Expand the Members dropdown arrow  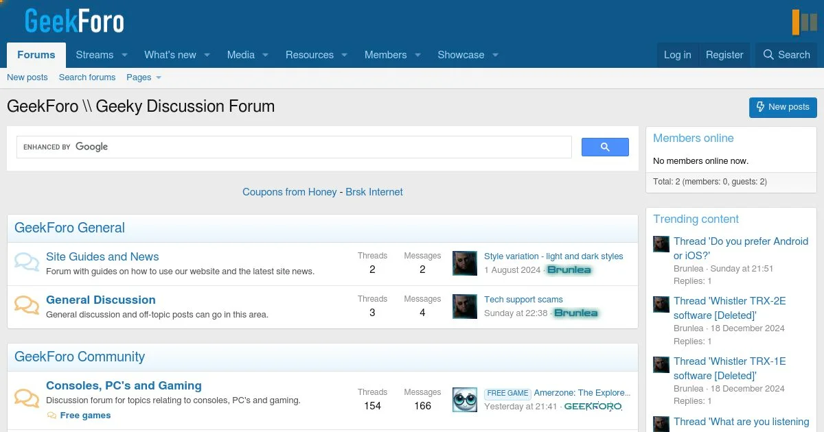tap(417, 55)
